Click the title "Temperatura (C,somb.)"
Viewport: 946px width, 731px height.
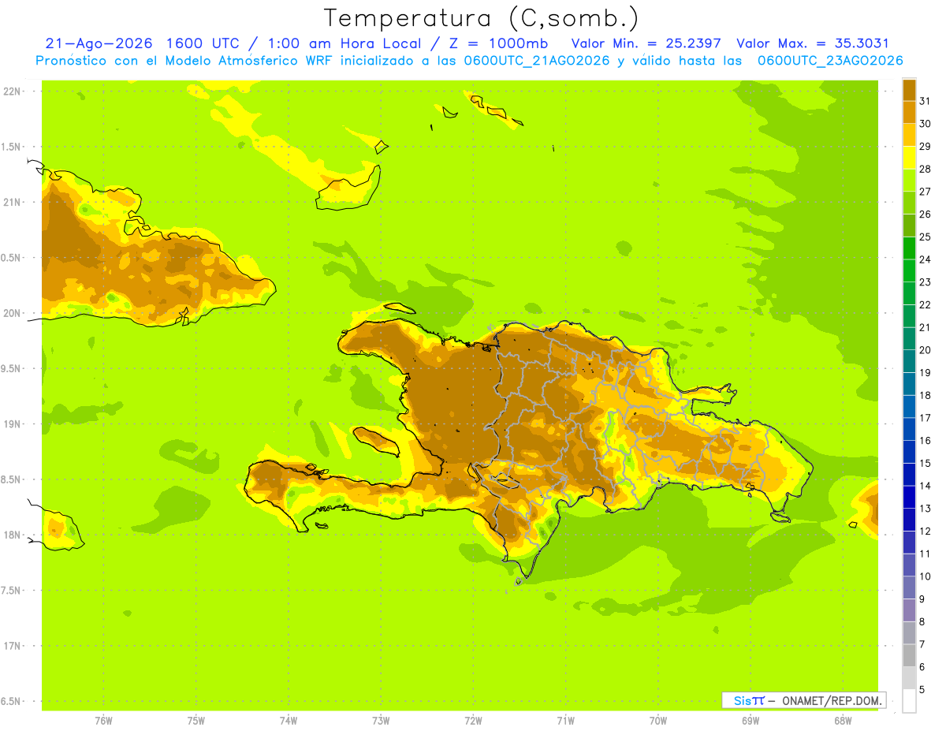481,18
